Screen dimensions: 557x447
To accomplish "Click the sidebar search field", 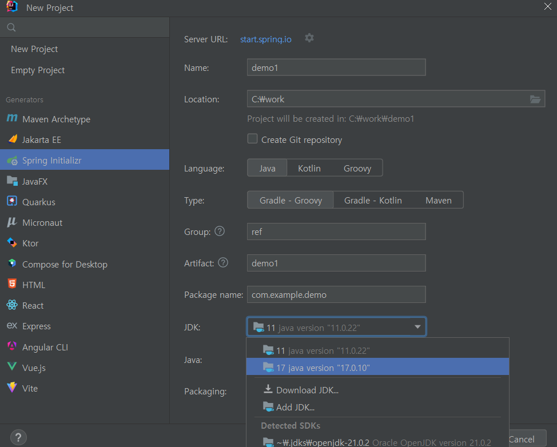I will click(85, 27).
